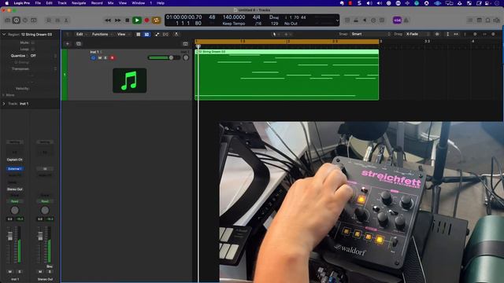Open Quick Help icon in the control bar
This screenshot has height=283, width=504.
(25, 20)
